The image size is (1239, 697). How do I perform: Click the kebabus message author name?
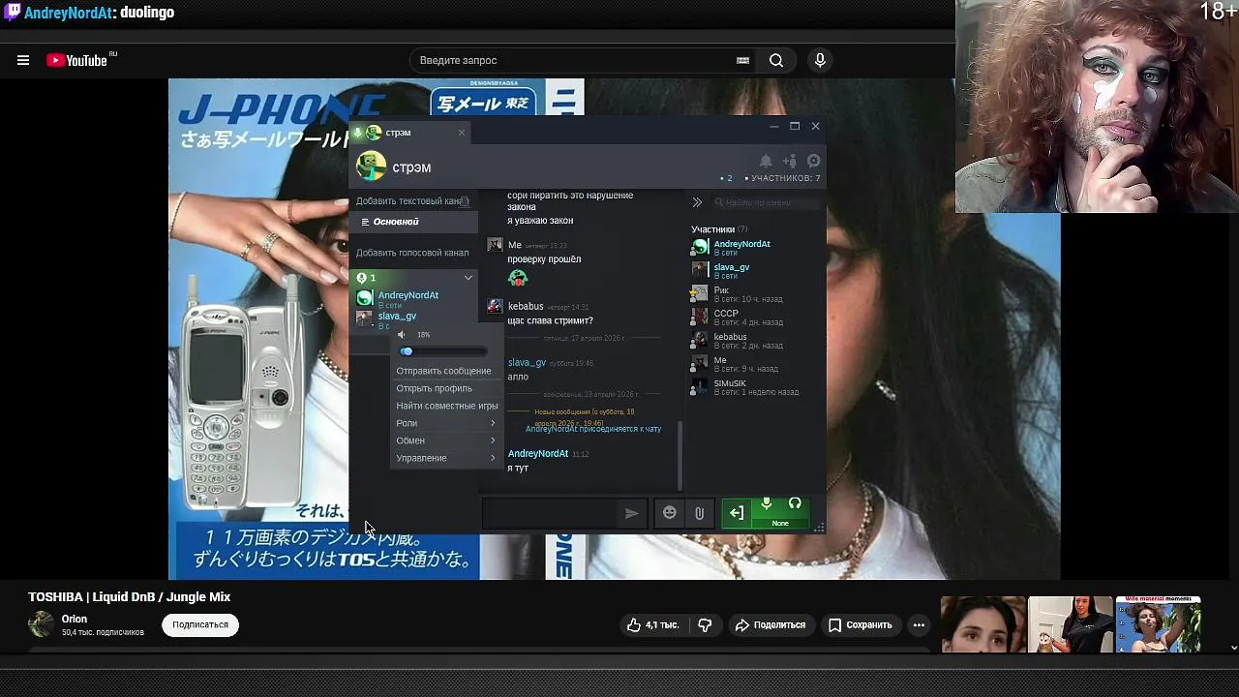[x=526, y=306]
